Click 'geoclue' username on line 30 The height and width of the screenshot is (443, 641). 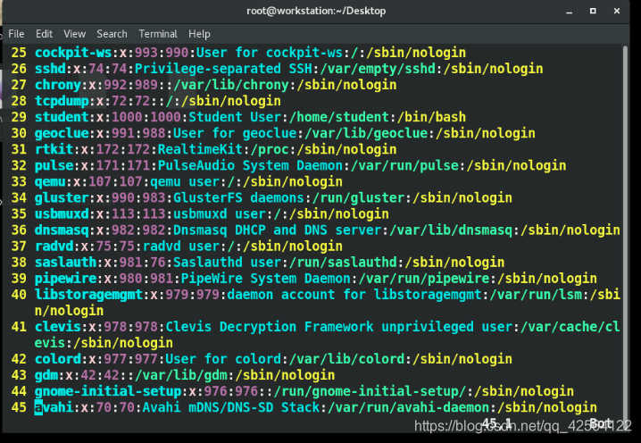62,133
